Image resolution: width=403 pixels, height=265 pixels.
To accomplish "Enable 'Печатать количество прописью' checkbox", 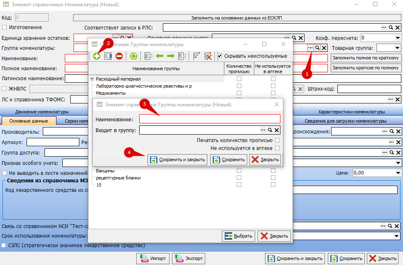I will pyautogui.click(x=277, y=140).
